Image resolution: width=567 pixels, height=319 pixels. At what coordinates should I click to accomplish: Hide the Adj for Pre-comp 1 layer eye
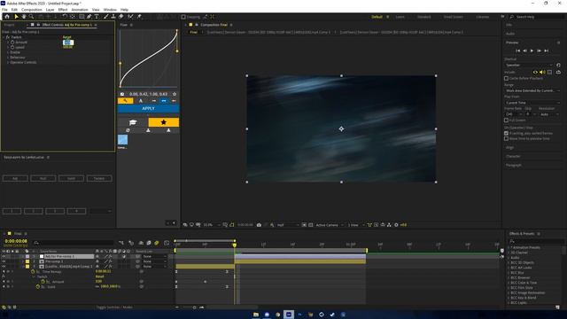4,256
